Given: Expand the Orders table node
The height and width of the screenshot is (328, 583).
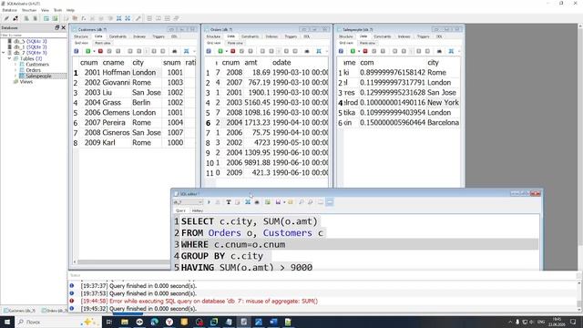Looking at the screenshot, I should (x=15, y=70).
